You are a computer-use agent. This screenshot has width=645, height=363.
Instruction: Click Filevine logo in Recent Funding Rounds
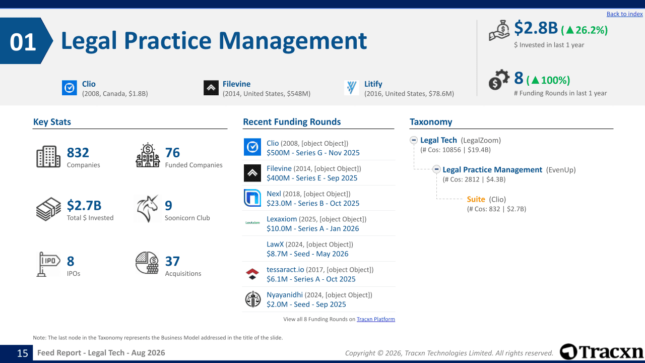click(252, 173)
